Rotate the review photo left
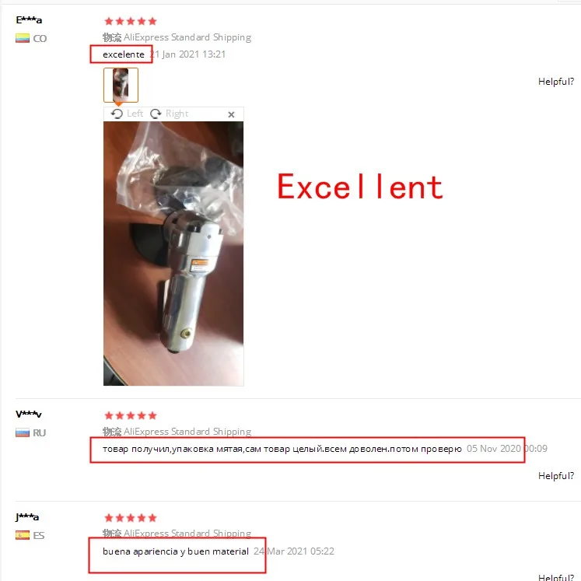The height and width of the screenshot is (581, 581). tap(127, 114)
